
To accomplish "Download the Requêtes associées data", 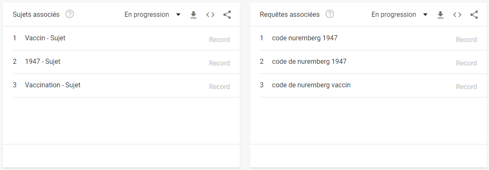I will tap(440, 15).
